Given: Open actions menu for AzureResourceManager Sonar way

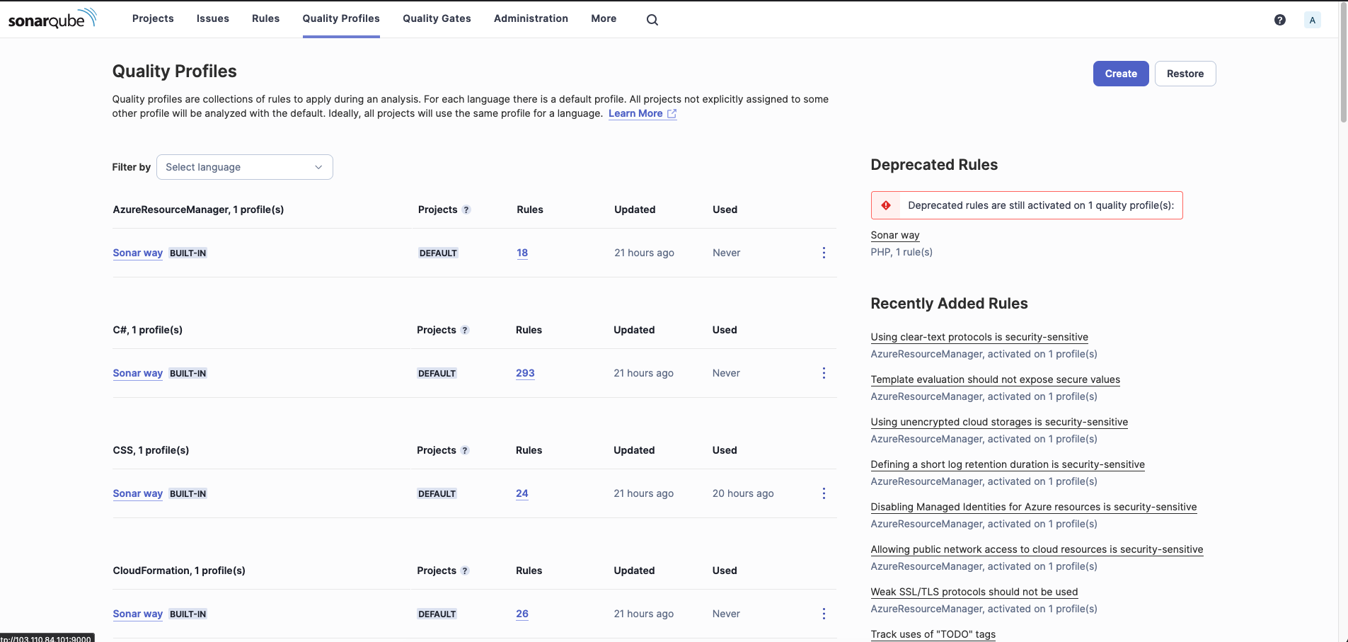Looking at the screenshot, I should [824, 253].
